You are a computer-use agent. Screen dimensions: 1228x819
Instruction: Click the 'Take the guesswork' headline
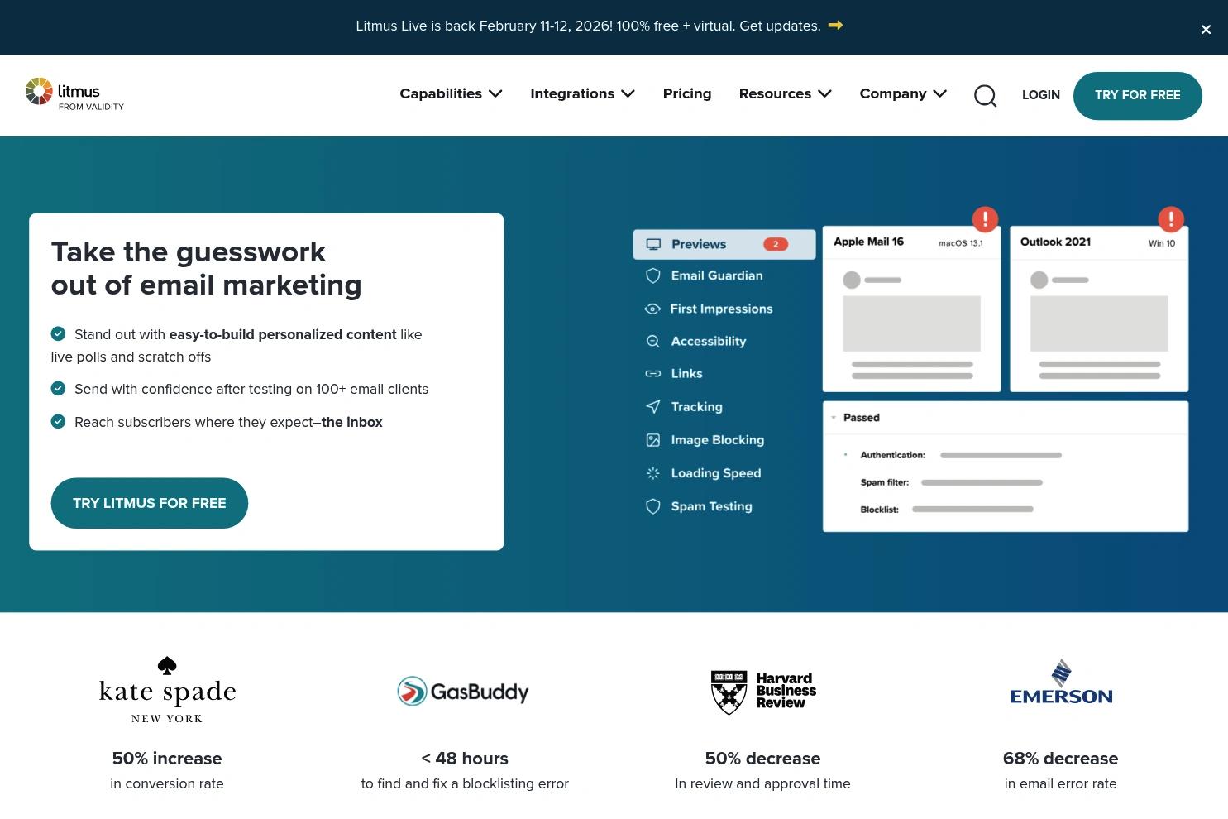coord(206,268)
